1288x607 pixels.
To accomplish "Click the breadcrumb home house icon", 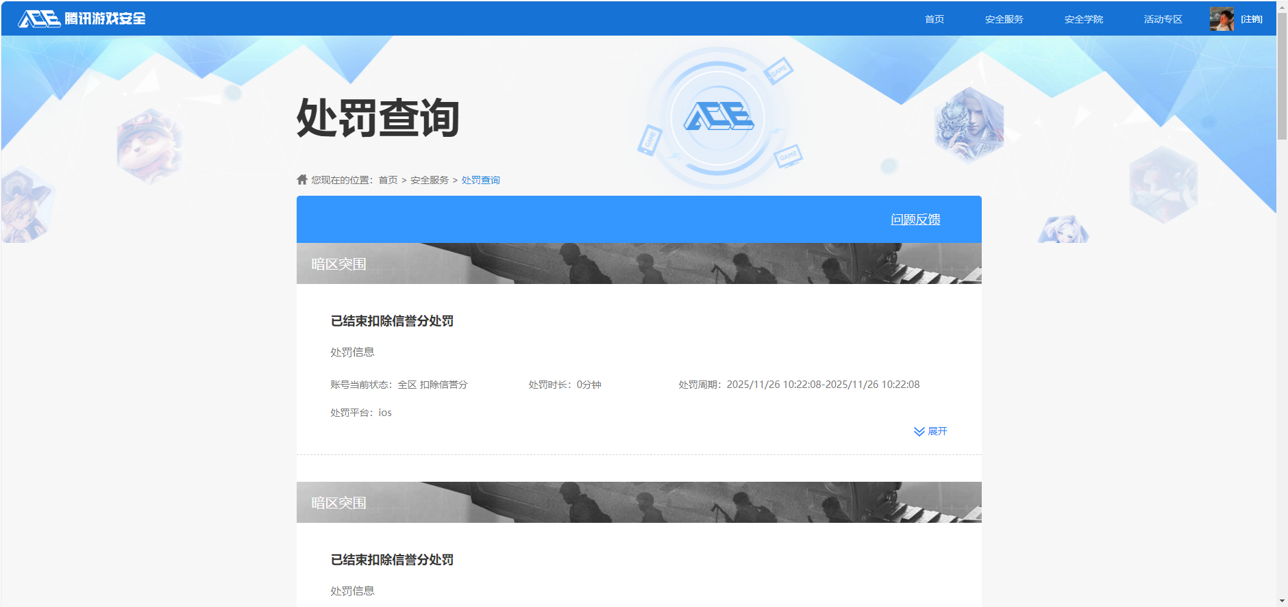I will click(x=302, y=179).
